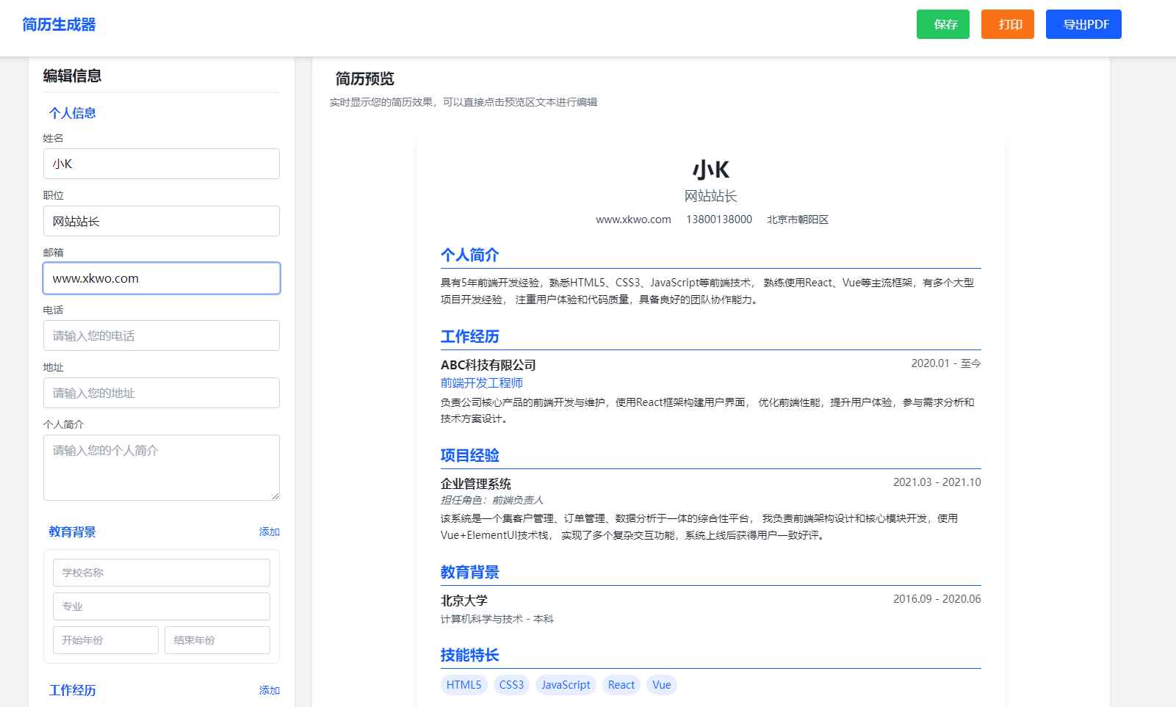Click the empty 地址 input field
Image resolution: width=1176 pixels, height=707 pixels.
161,393
